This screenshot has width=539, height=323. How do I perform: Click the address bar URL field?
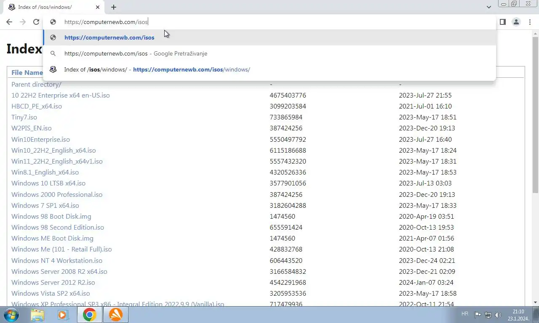click(x=269, y=22)
